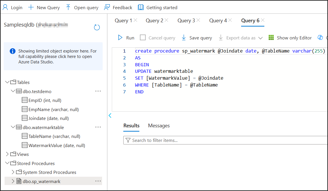The width and height of the screenshot is (328, 191).
Task: Click the Azure Data Studio notice text
Action: (x=58, y=57)
